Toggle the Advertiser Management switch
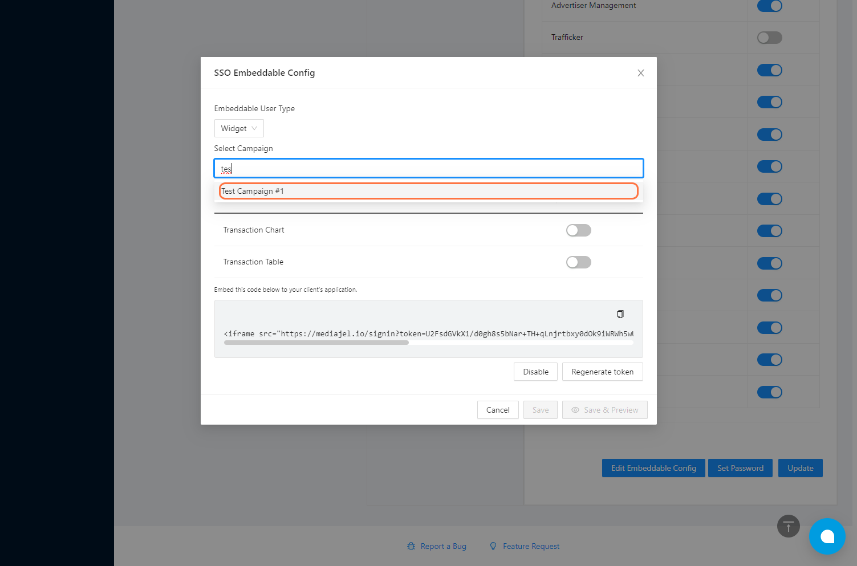The image size is (857, 566). (769, 6)
